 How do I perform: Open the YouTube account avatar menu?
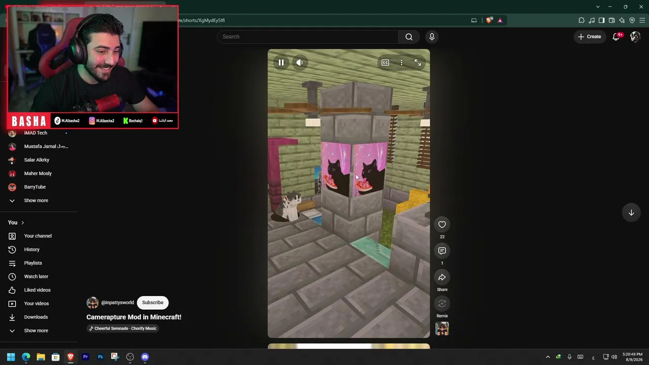[635, 36]
